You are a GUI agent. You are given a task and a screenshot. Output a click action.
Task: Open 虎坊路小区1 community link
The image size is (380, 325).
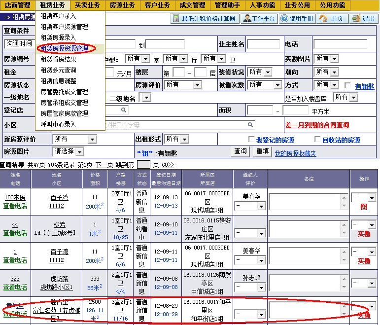57,287
